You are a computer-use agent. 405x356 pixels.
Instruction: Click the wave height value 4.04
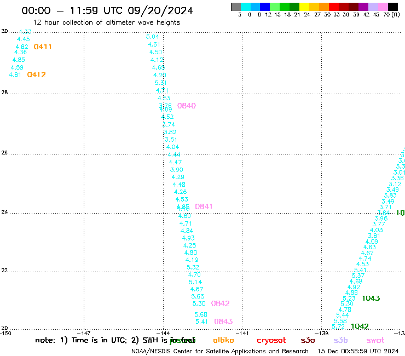[173, 147]
